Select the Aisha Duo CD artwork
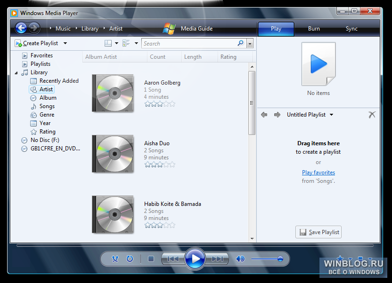Viewport: 392px width, 283px height. pos(113,154)
